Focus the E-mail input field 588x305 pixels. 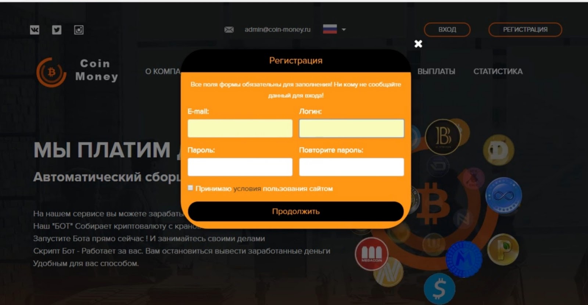click(240, 128)
